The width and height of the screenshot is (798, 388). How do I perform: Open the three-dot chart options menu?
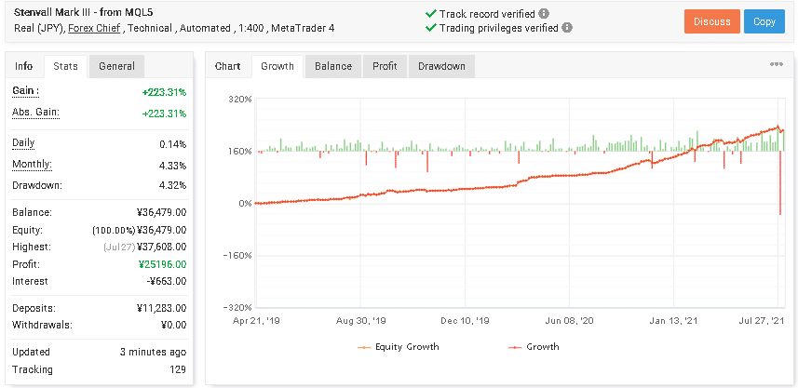coord(777,65)
